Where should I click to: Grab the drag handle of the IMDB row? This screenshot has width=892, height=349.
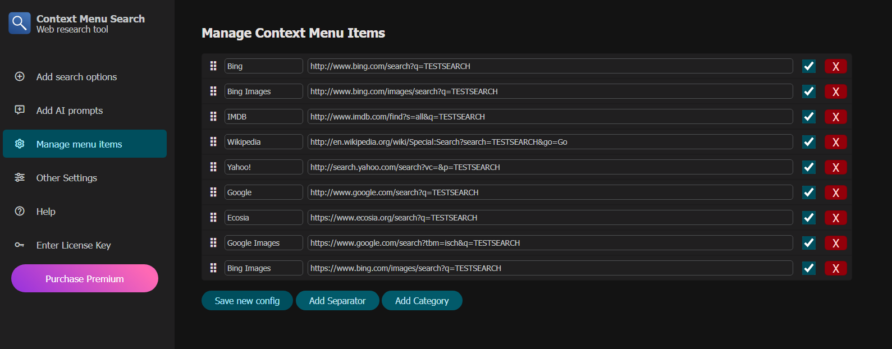pyautogui.click(x=213, y=116)
